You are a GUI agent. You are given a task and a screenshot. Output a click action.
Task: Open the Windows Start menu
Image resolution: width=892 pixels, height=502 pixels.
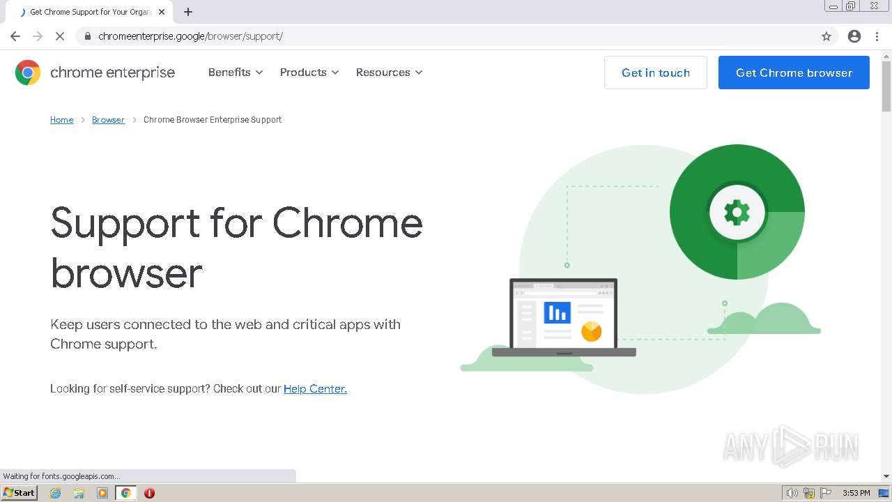coord(19,493)
